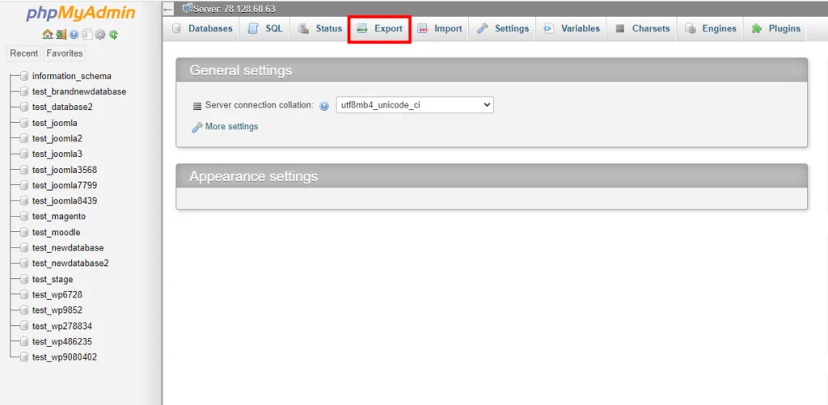Open the Databases tab
The width and height of the screenshot is (828, 405).
point(203,28)
